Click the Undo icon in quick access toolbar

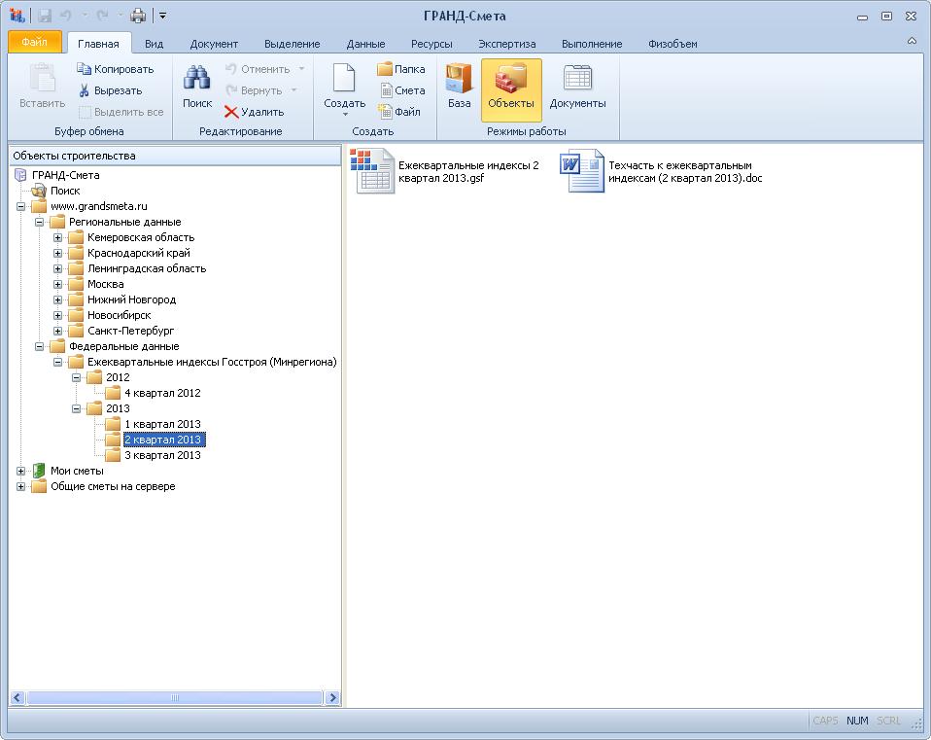click(66, 16)
